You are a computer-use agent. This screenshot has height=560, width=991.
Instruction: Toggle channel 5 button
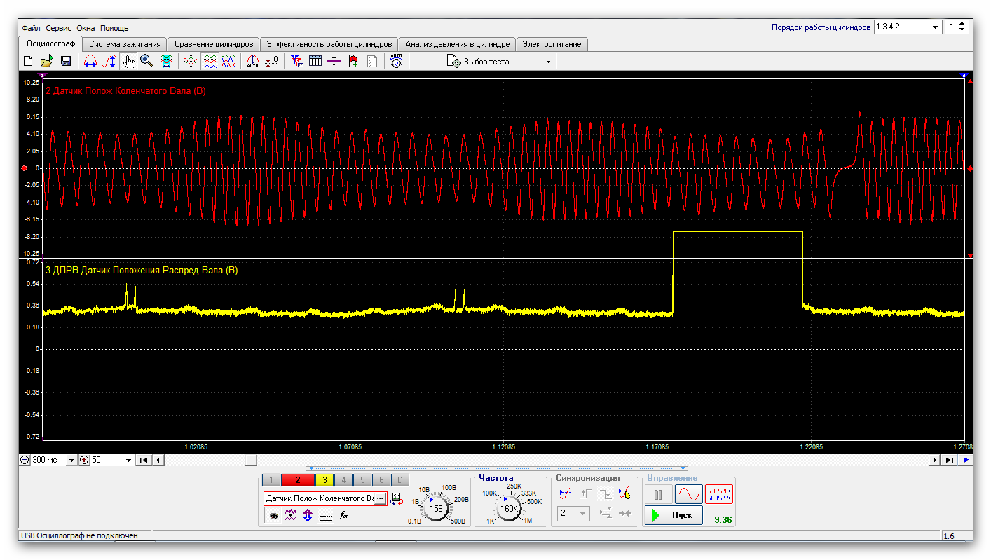(x=362, y=480)
